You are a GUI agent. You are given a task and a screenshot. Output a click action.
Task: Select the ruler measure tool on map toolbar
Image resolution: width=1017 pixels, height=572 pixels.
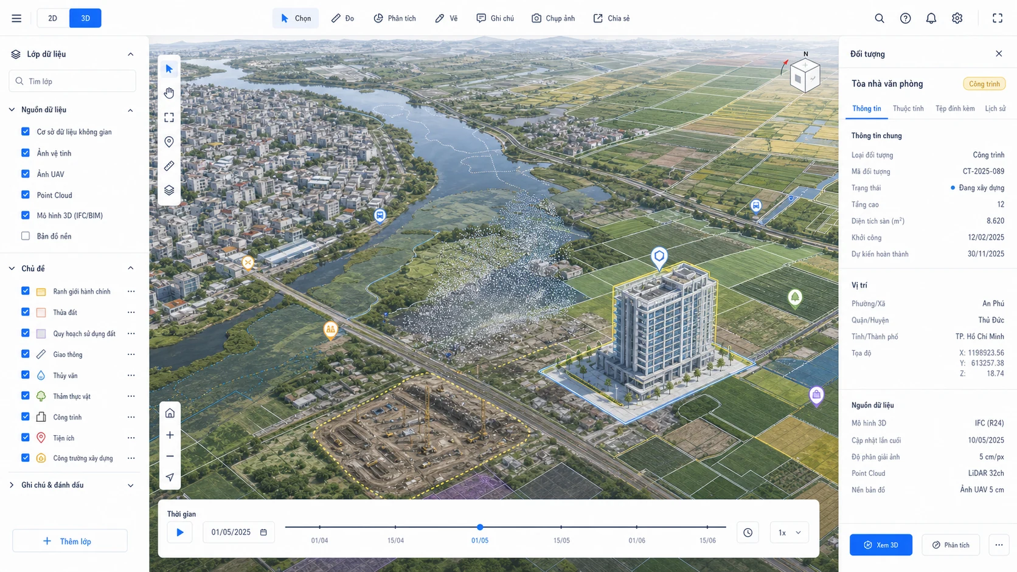(169, 166)
